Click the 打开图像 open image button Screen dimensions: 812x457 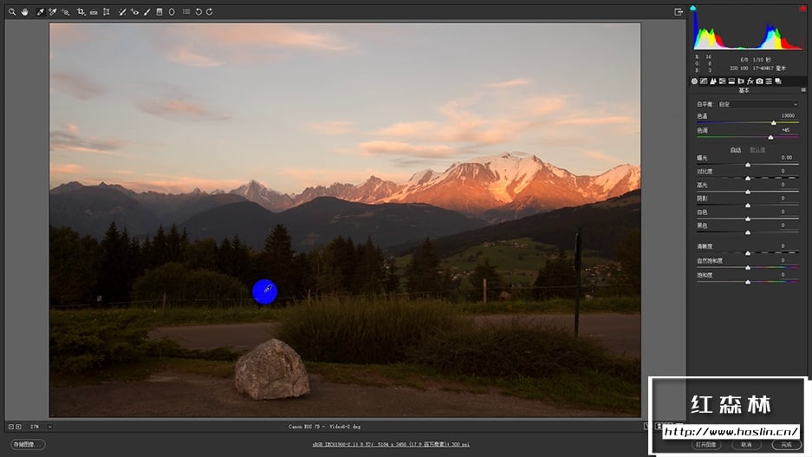pyautogui.click(x=705, y=445)
